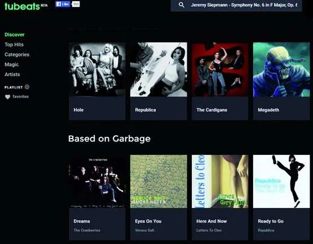The height and width of the screenshot is (244, 313).
Task: Click the Facebook Like button
Action: (63, 4)
